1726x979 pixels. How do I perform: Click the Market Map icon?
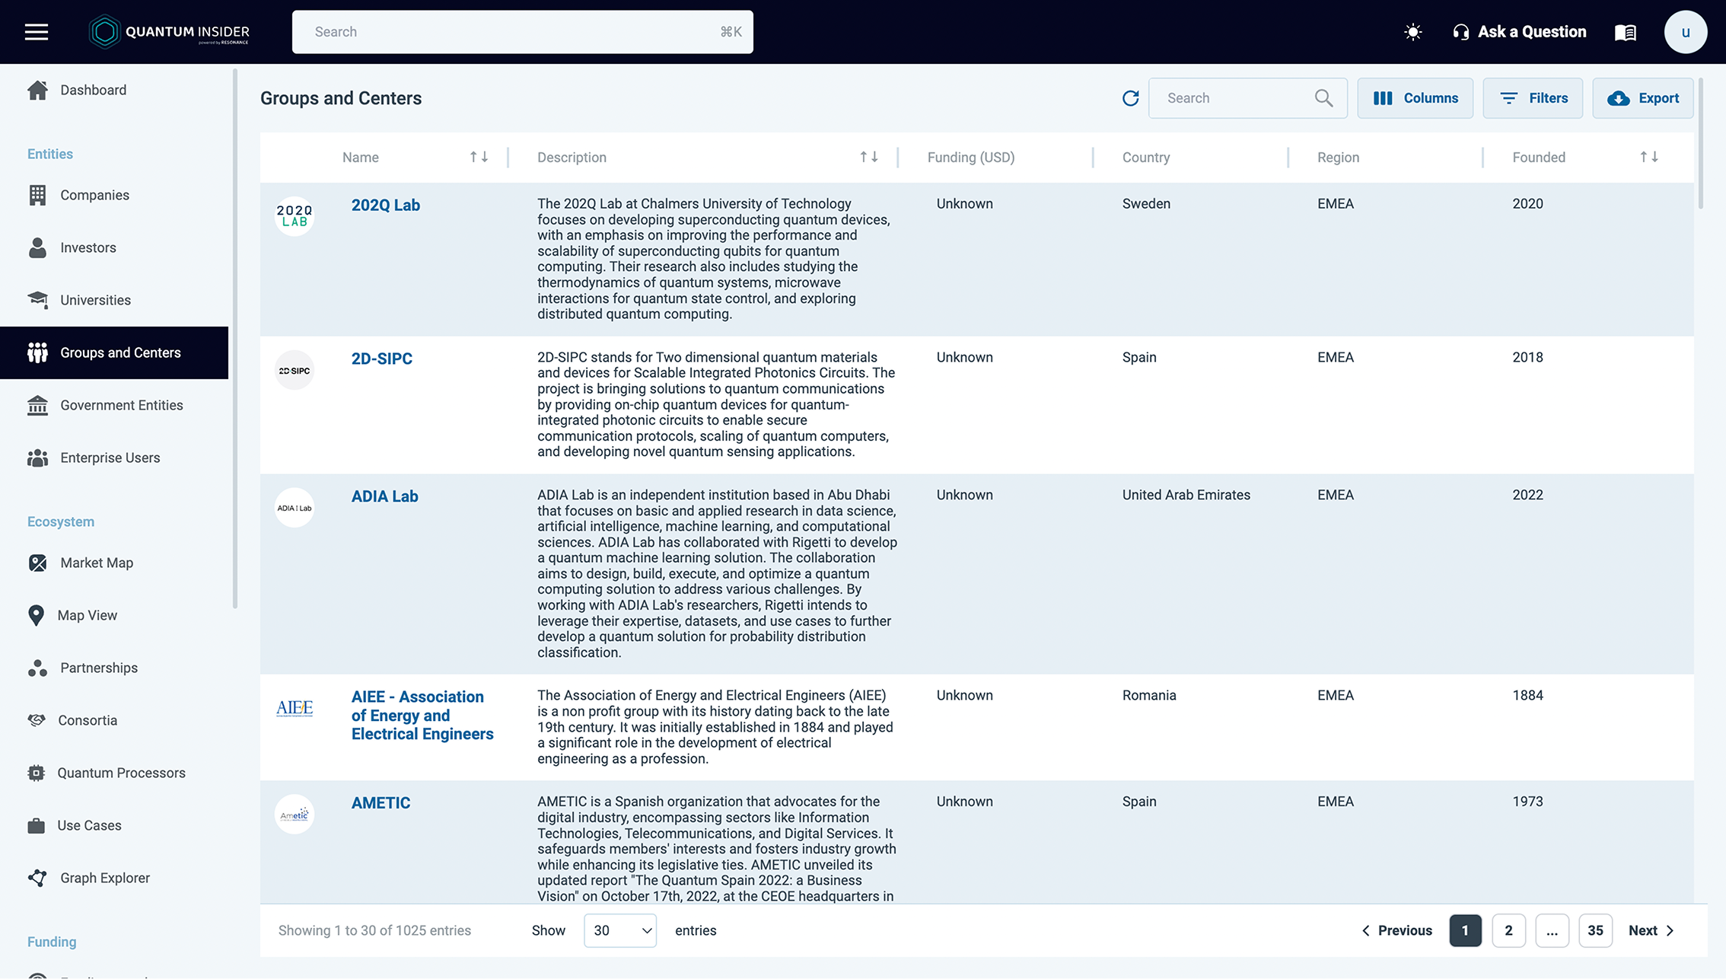tap(37, 563)
